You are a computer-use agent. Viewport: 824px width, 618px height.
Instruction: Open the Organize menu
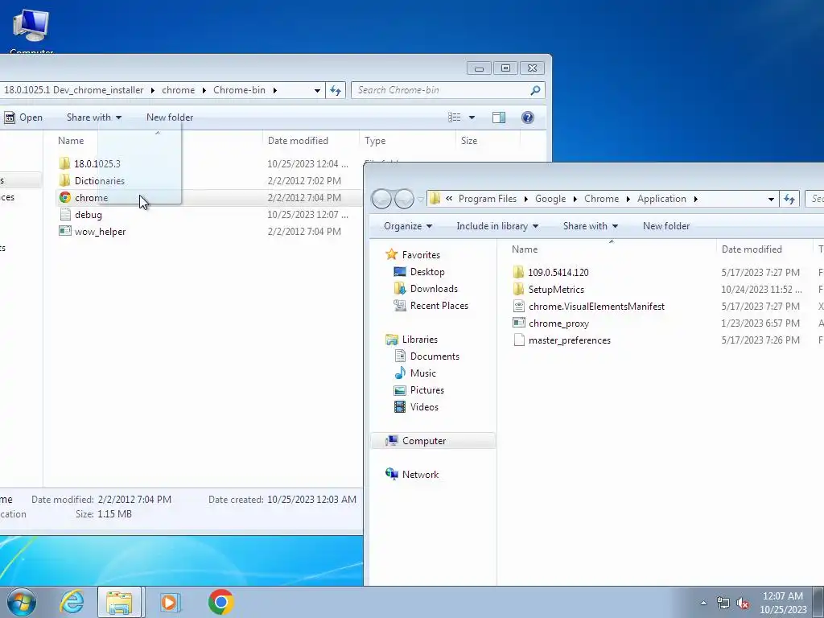click(408, 226)
